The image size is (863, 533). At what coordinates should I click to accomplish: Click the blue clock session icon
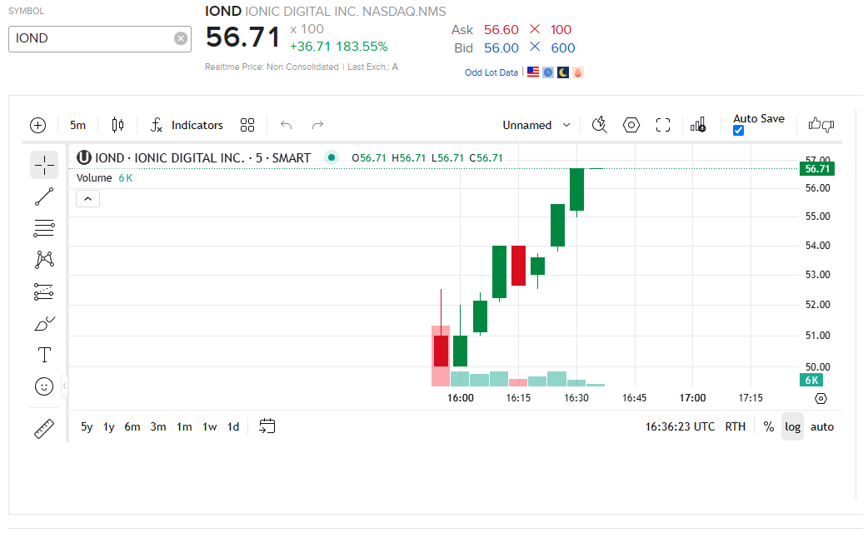(548, 72)
